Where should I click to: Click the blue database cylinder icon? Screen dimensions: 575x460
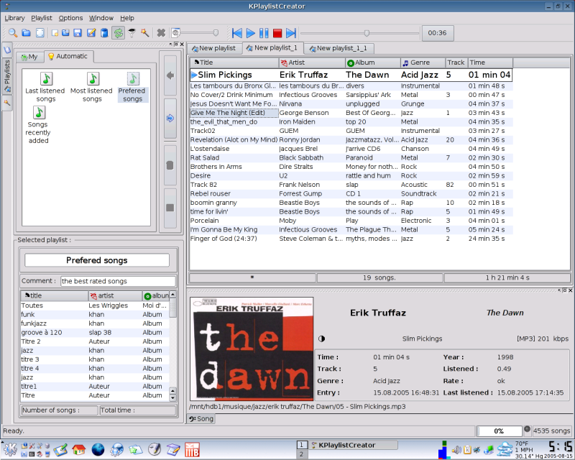104,33
